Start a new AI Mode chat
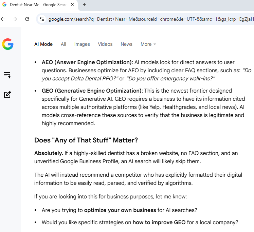Viewport: 254px width, 232px height. coord(7,95)
